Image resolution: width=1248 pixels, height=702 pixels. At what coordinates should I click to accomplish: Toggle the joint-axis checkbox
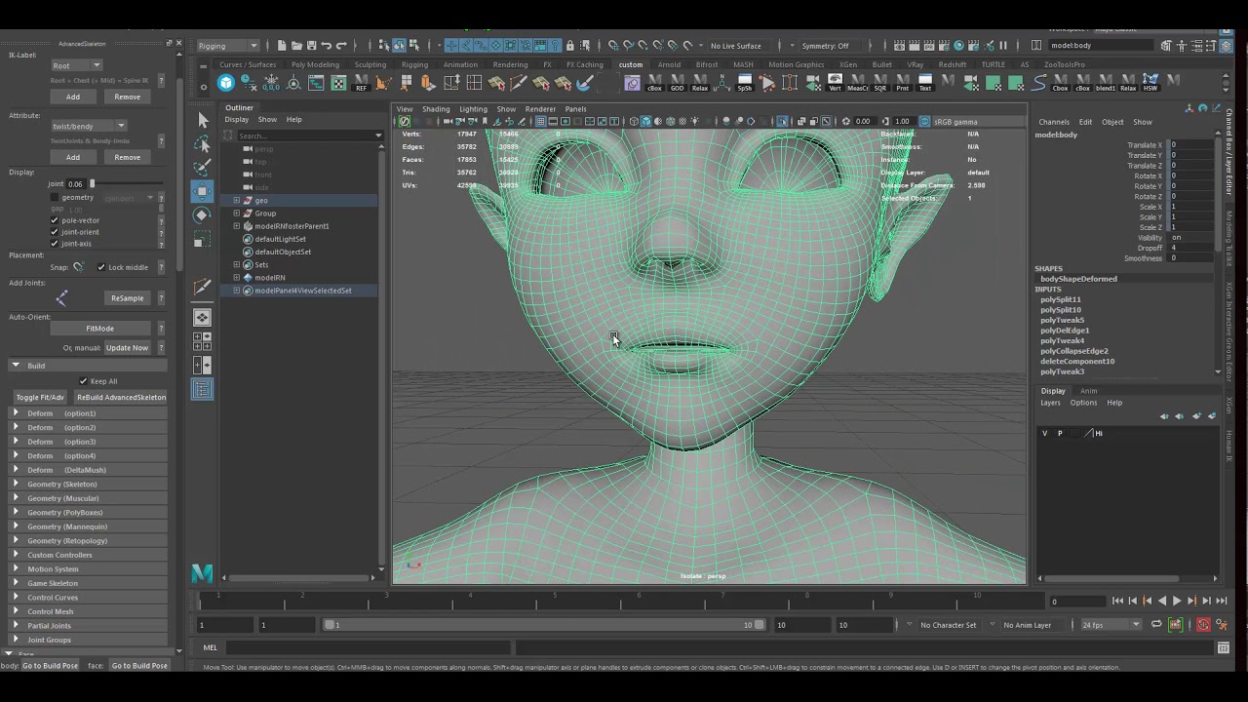[x=55, y=244]
